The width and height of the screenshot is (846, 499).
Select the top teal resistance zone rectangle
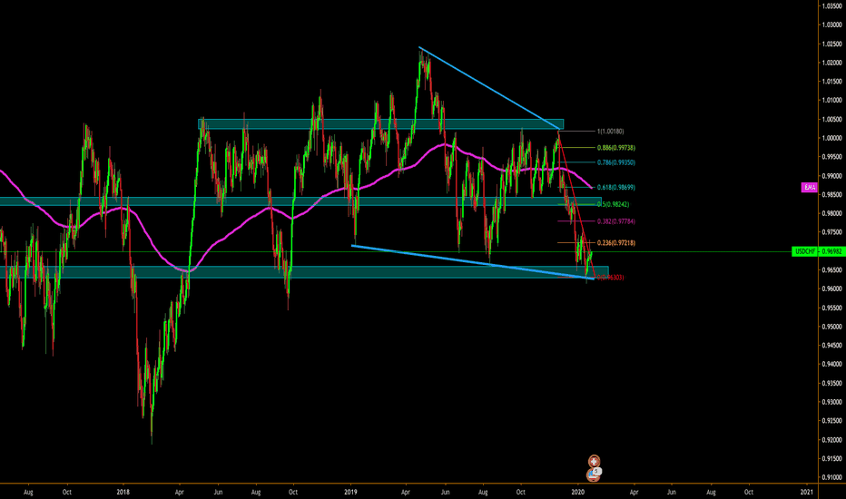point(381,123)
